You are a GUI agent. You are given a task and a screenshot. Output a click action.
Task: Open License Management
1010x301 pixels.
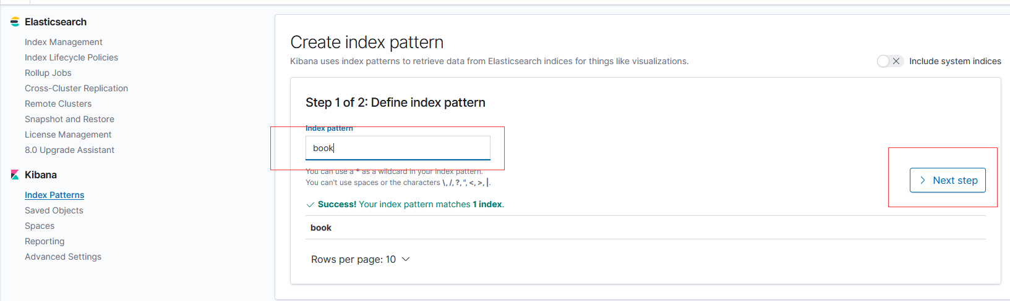68,134
